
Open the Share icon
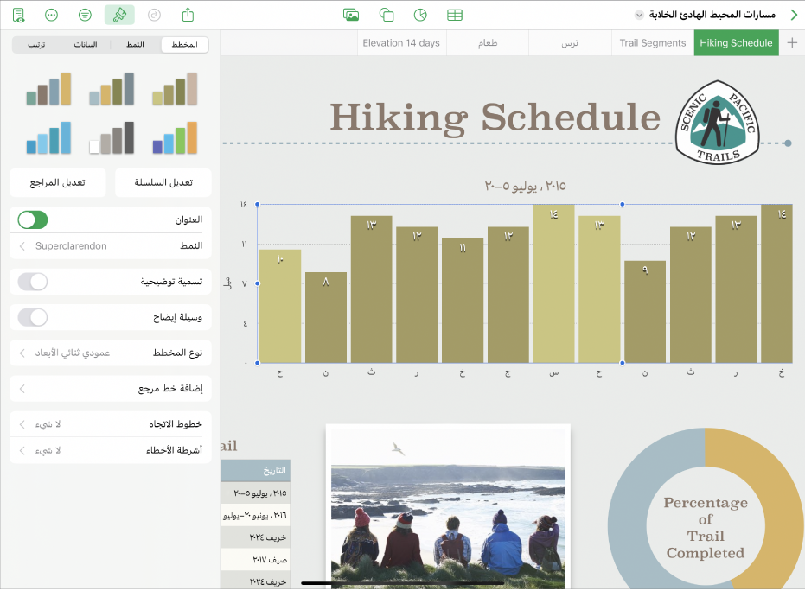[x=188, y=15]
